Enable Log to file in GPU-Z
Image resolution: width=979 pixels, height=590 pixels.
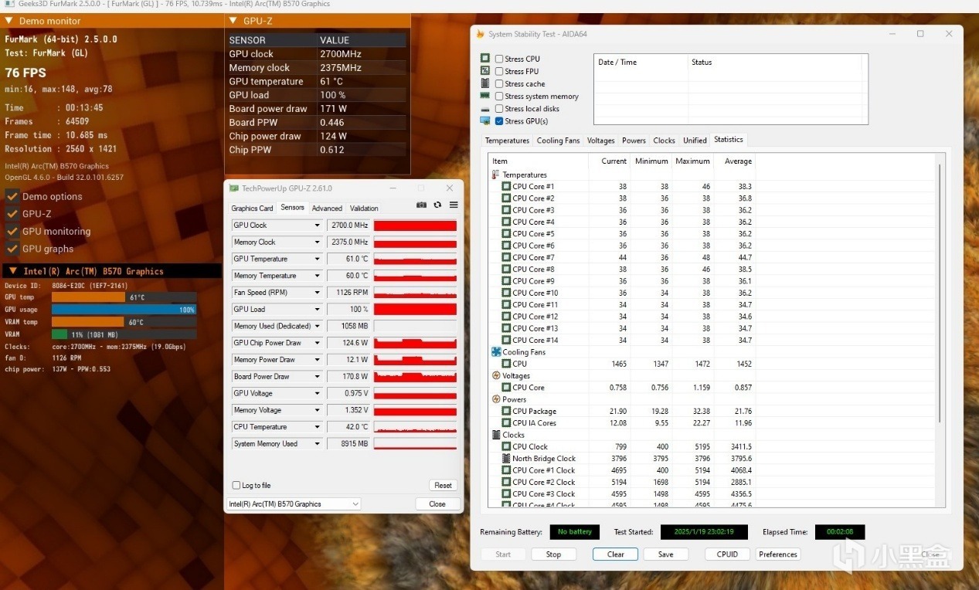coord(236,485)
